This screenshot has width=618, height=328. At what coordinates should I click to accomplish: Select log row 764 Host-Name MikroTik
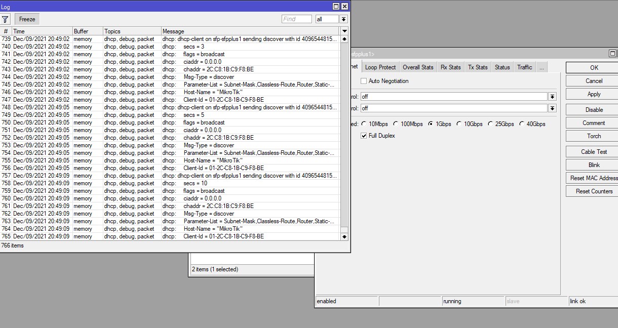[x=170, y=229]
